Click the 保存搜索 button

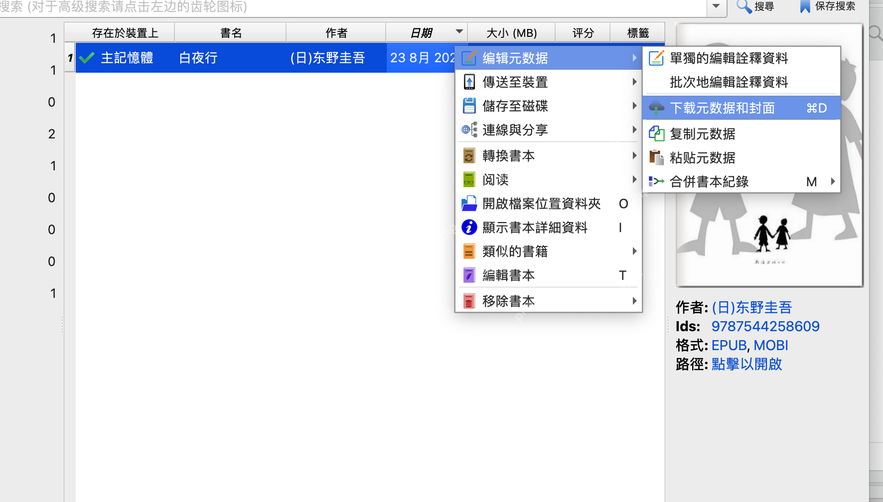[828, 6]
